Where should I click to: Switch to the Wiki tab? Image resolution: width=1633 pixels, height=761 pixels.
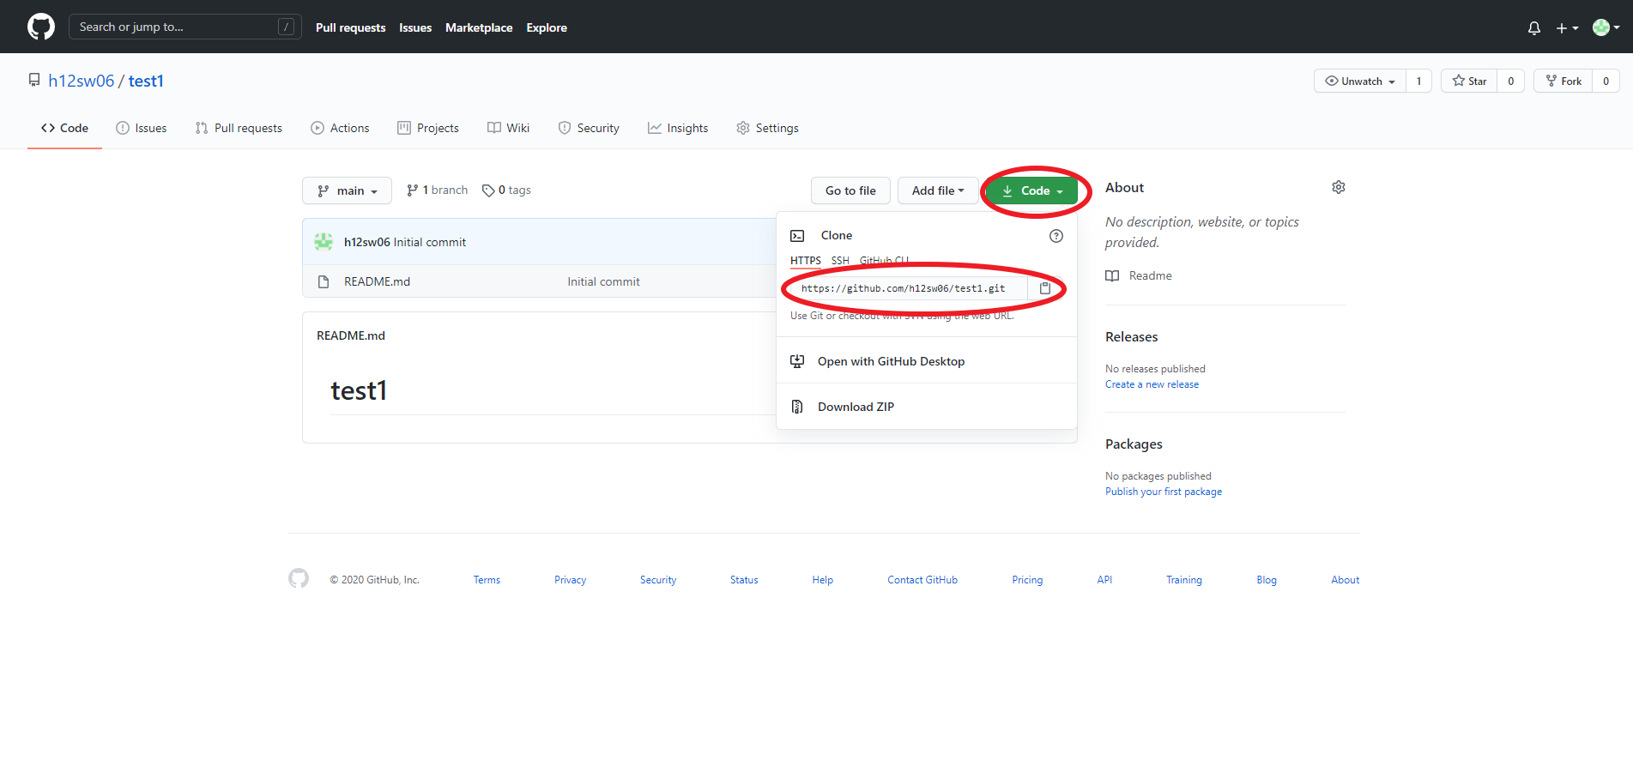pyautogui.click(x=508, y=128)
